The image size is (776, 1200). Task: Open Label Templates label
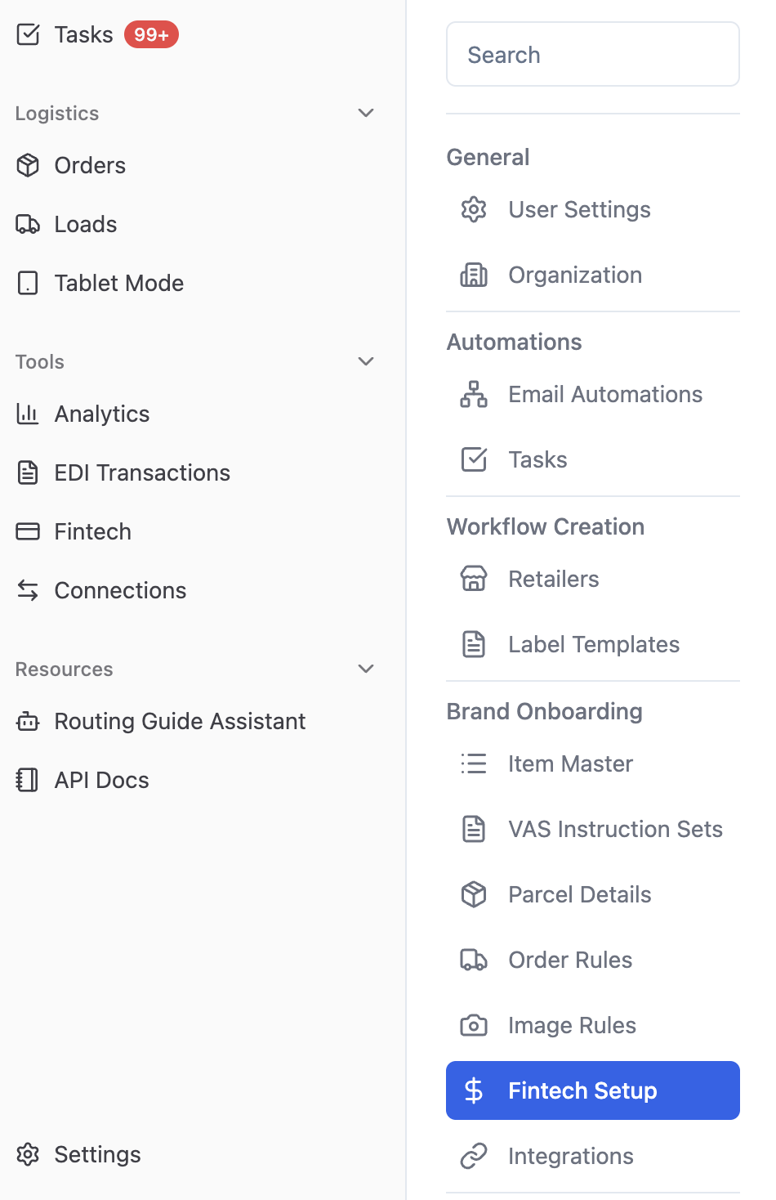pyautogui.click(x=594, y=644)
